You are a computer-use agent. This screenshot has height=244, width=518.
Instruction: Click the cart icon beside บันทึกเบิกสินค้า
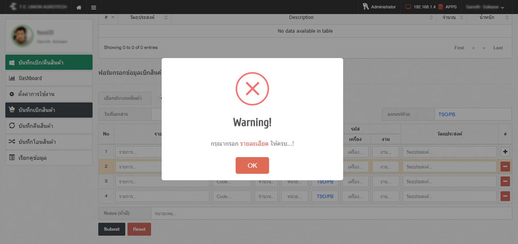(x=12, y=110)
